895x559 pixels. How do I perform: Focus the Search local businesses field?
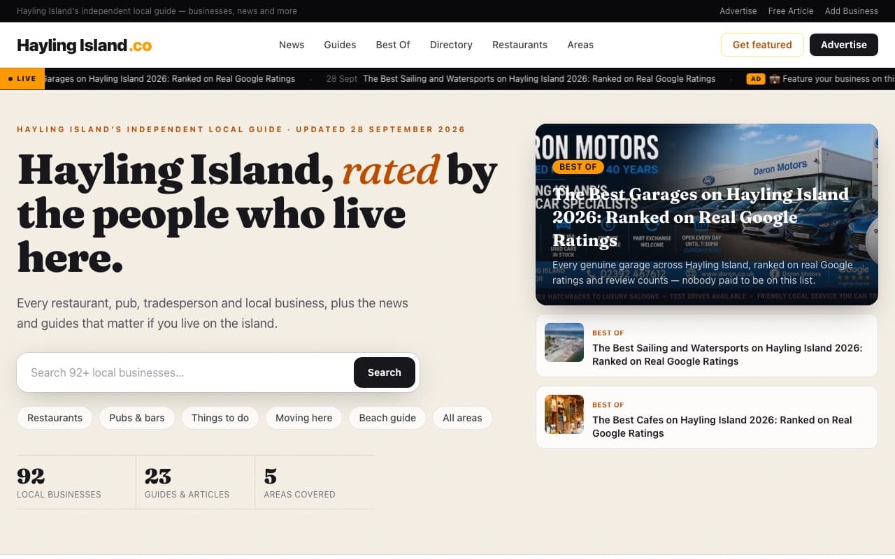(x=187, y=372)
